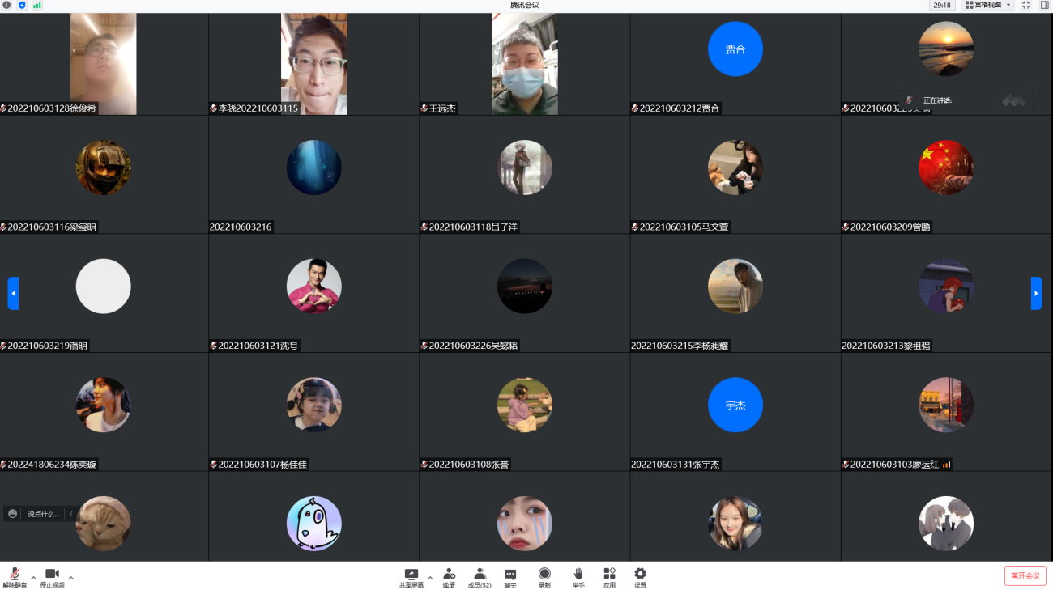
Task: Expand video options arrow beside 停止视频
Action: point(71,578)
